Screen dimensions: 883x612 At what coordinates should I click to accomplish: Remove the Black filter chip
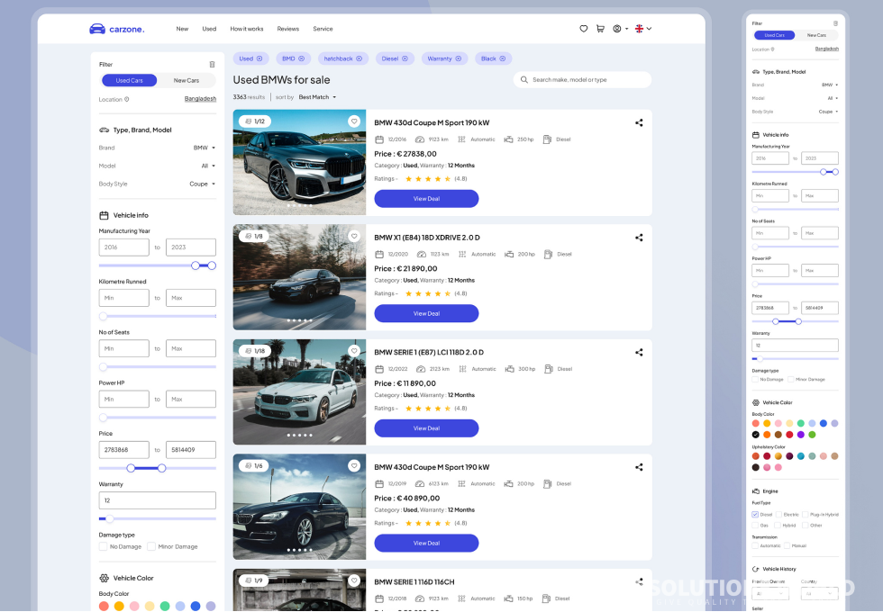pos(503,58)
